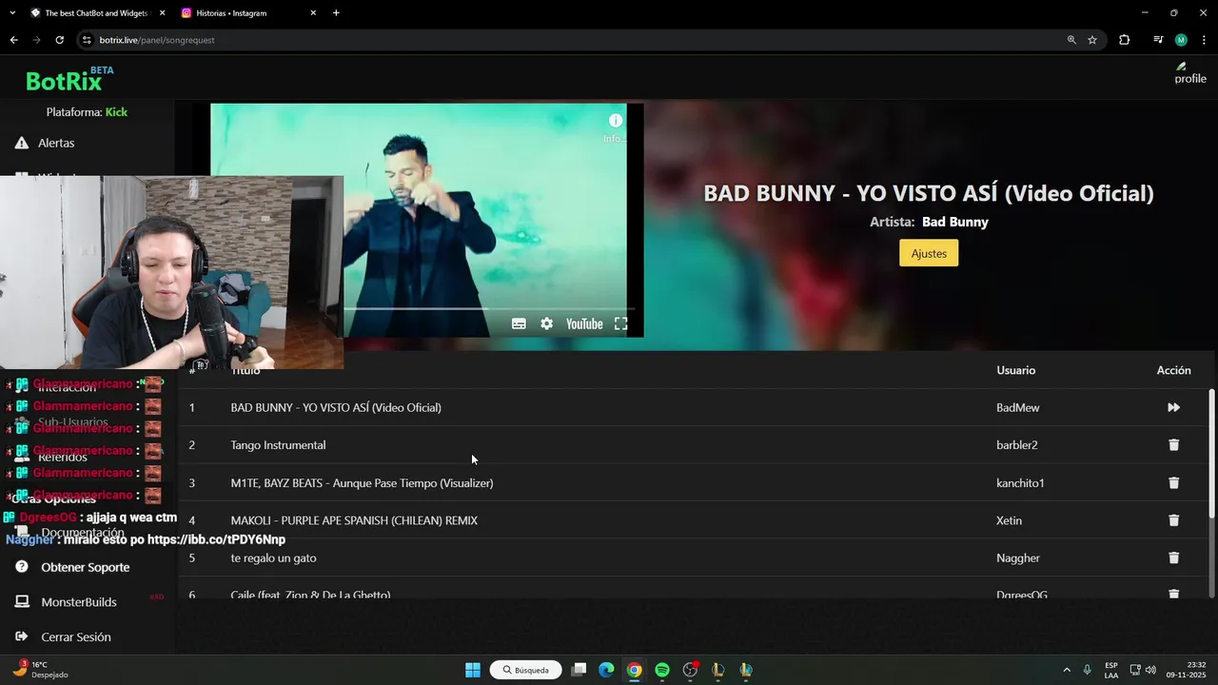Open Spotify from the taskbar

click(662, 670)
